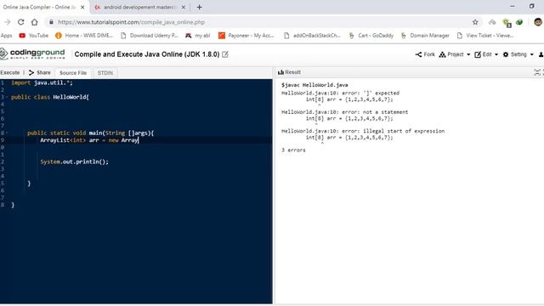Open View Ticket bookmark
The height and width of the screenshot is (306, 544).
(x=485, y=36)
